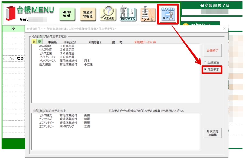Click the red ledger book logo icon
This screenshot has height=160, width=245.
click(11, 13)
